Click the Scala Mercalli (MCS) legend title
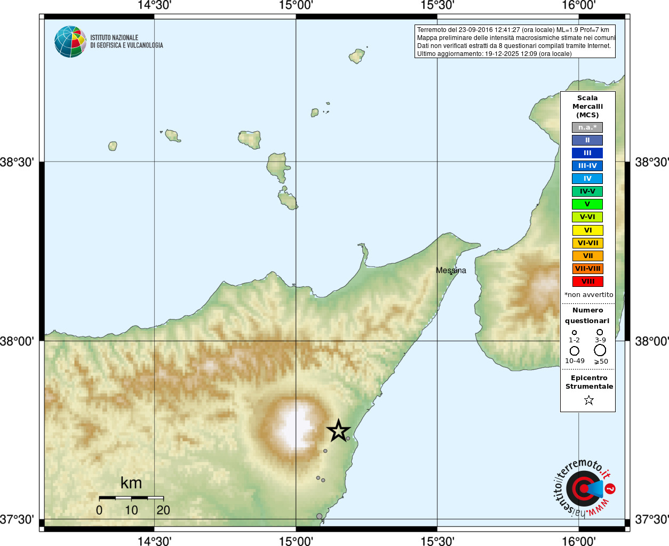 588,106
